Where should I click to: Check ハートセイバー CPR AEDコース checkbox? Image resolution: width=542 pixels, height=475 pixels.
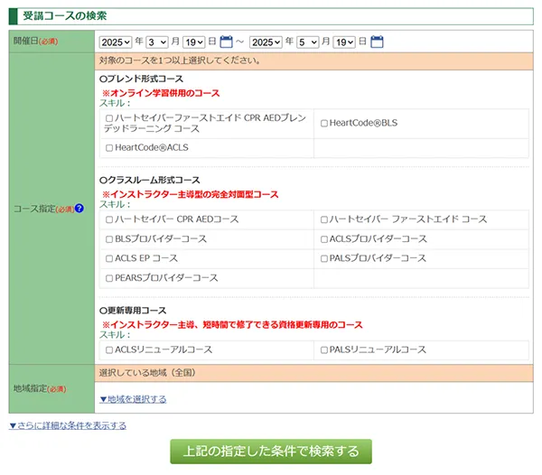(x=109, y=219)
